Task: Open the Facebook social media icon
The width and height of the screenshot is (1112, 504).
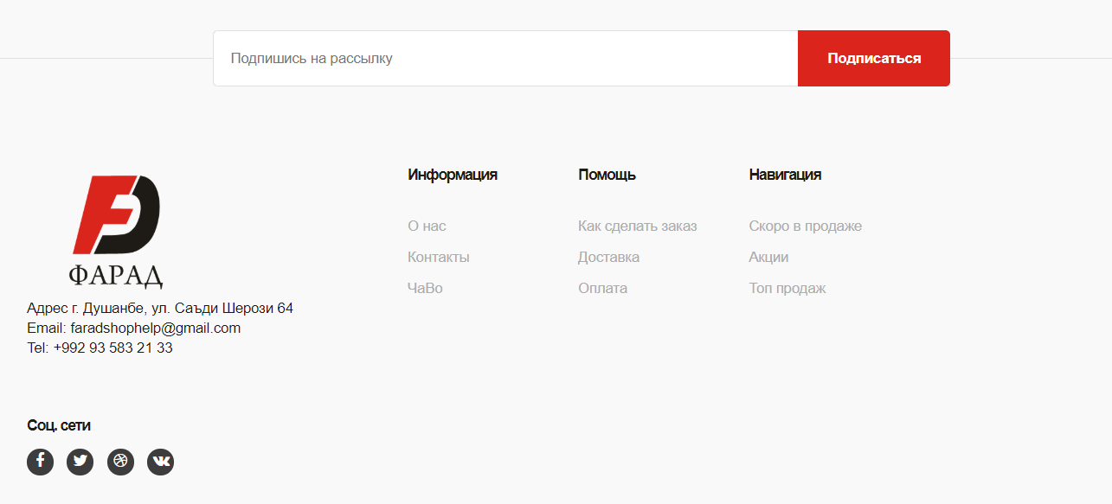Action: tap(40, 462)
